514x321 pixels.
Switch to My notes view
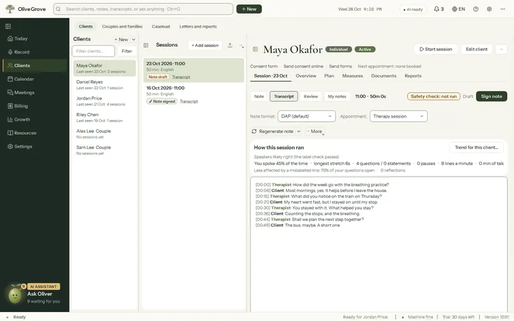click(337, 96)
